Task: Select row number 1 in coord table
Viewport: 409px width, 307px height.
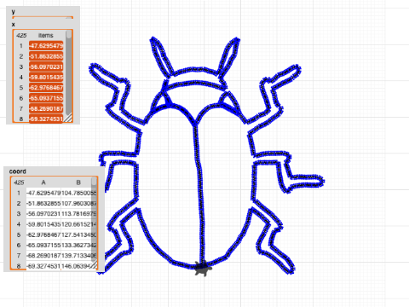Action: point(19,193)
